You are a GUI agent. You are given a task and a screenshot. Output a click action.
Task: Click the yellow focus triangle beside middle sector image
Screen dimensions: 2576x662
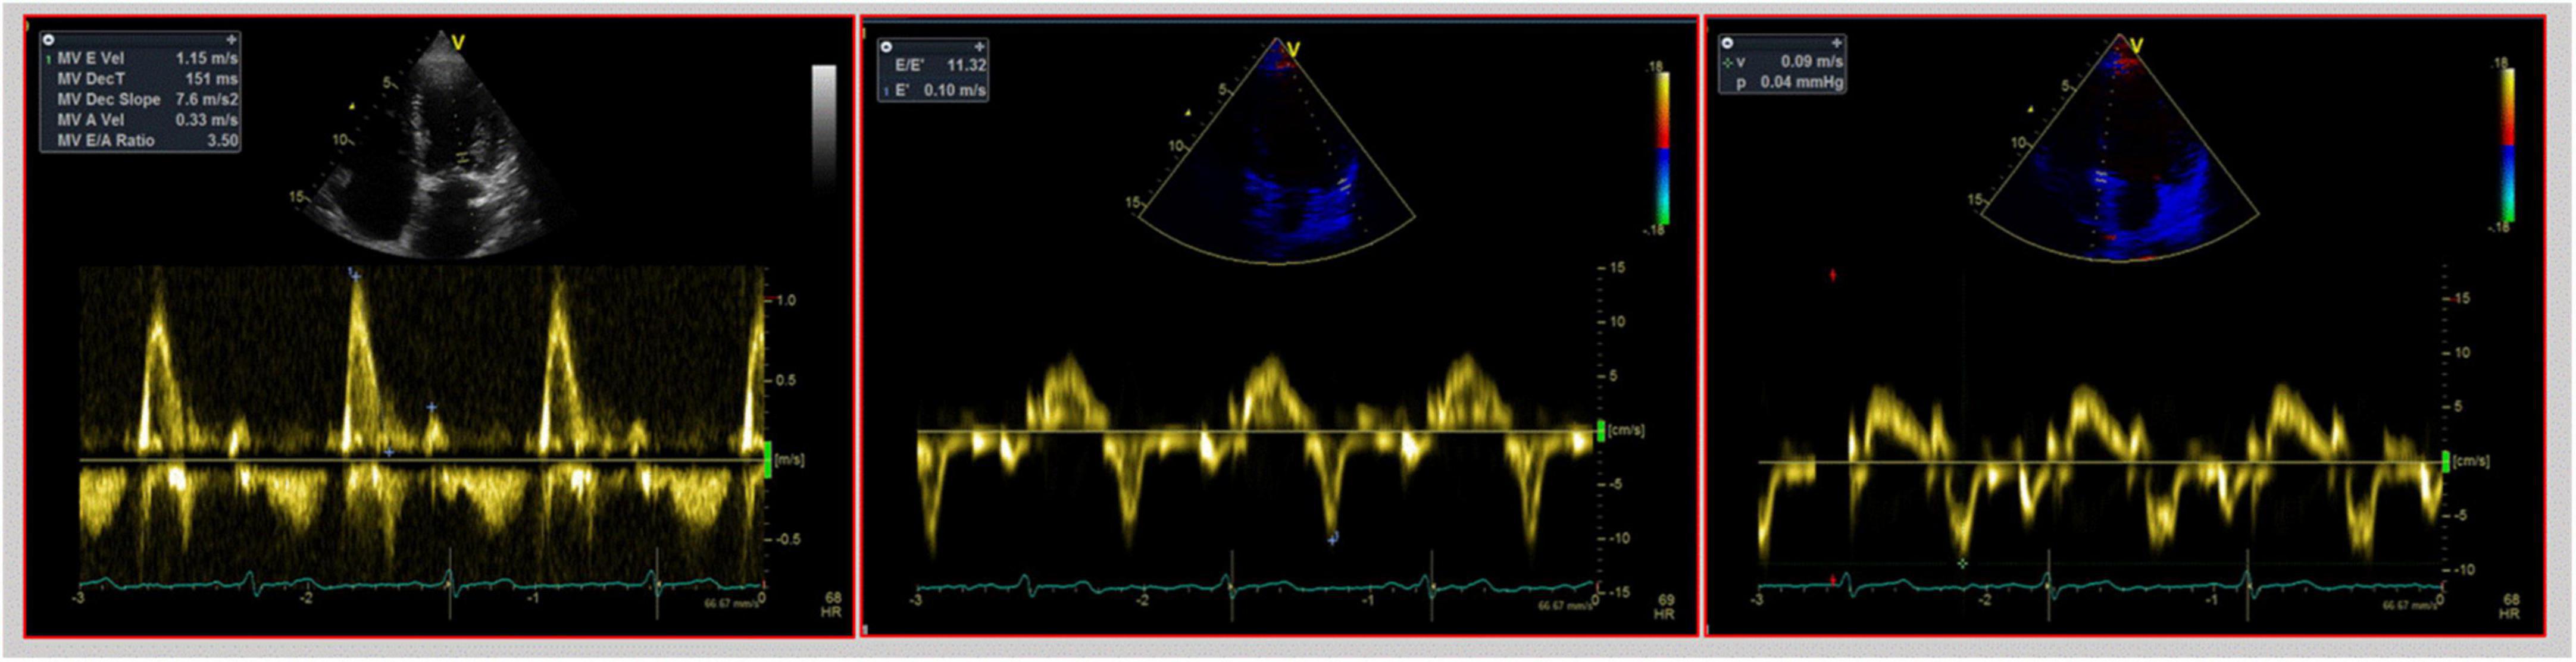point(1188,112)
